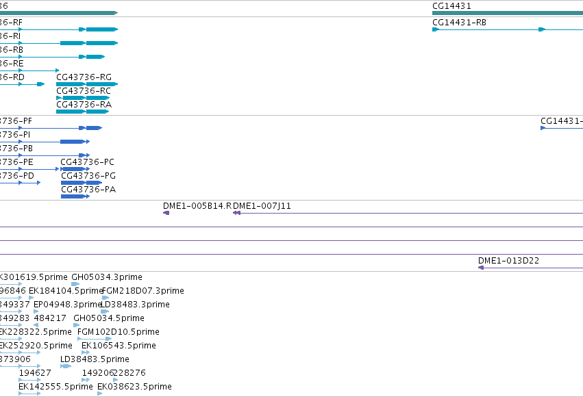
Task: Click the LD38483.3prime EST label
Action: (136, 305)
